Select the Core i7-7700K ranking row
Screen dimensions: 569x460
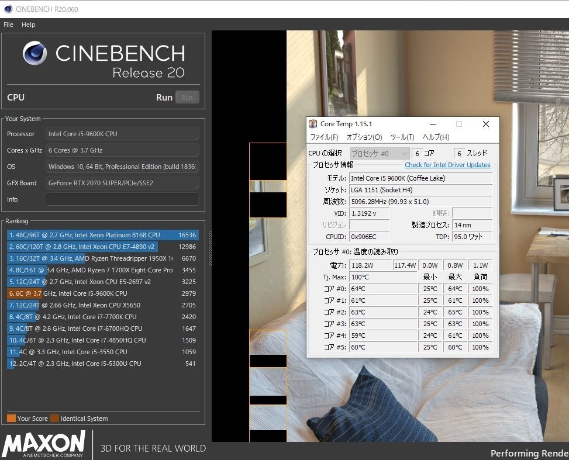pos(103,317)
